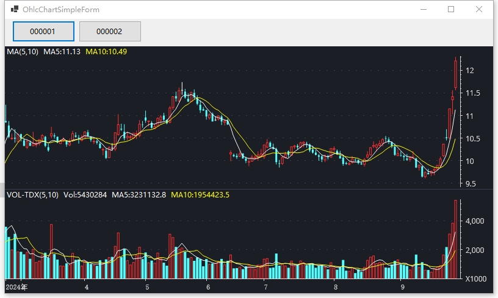This screenshot has height=298, width=498.
Task: Maximize the chart window
Action: (x=451, y=10)
